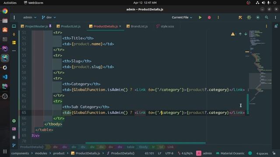Open the WebStorm app menu in top bar

pyautogui.click(x=34, y=3)
